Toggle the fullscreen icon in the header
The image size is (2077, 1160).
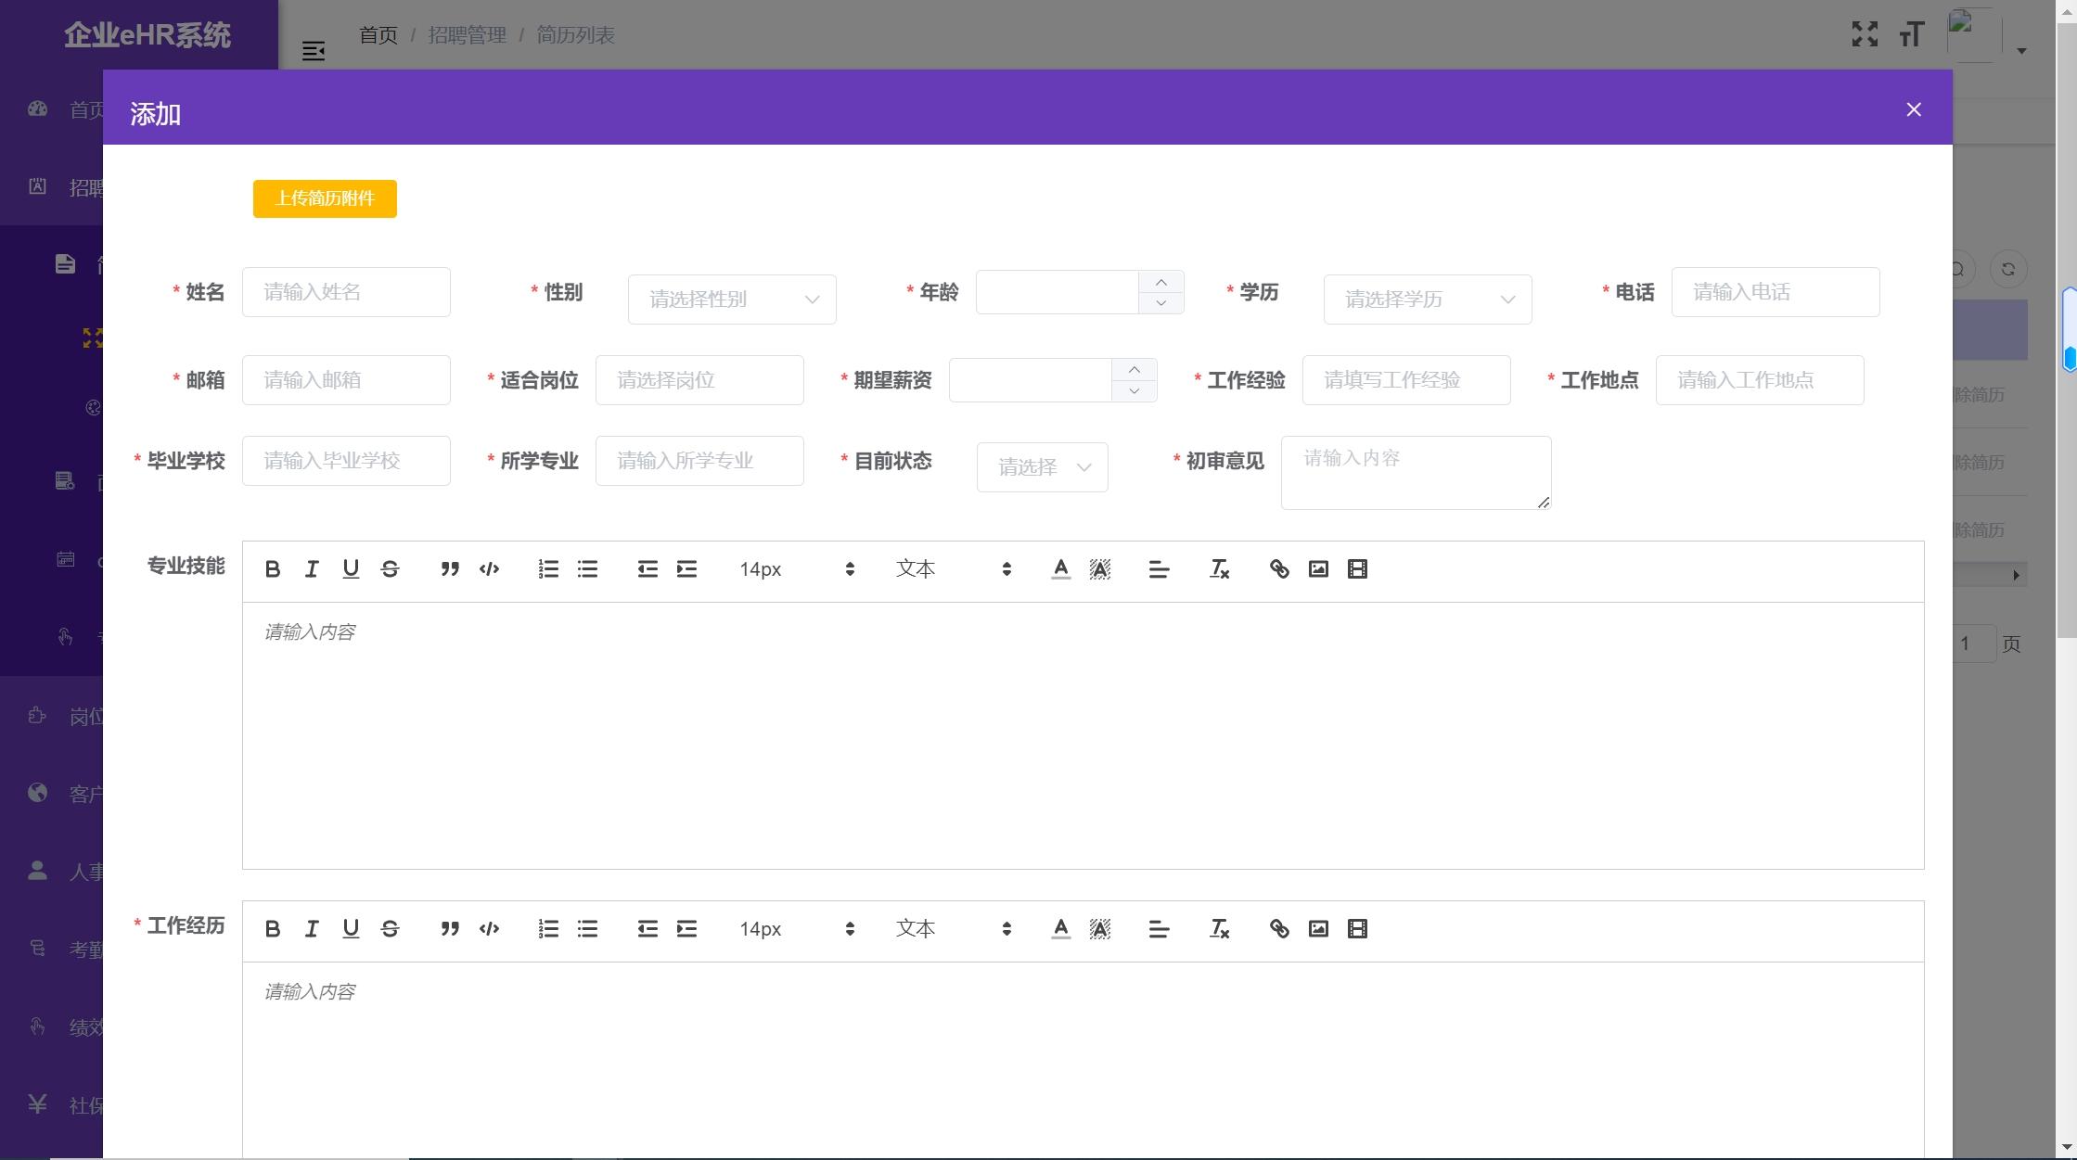1865,34
